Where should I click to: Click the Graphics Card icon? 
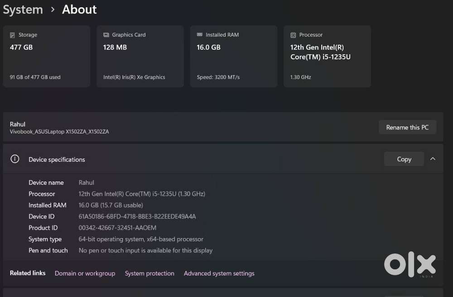106,35
